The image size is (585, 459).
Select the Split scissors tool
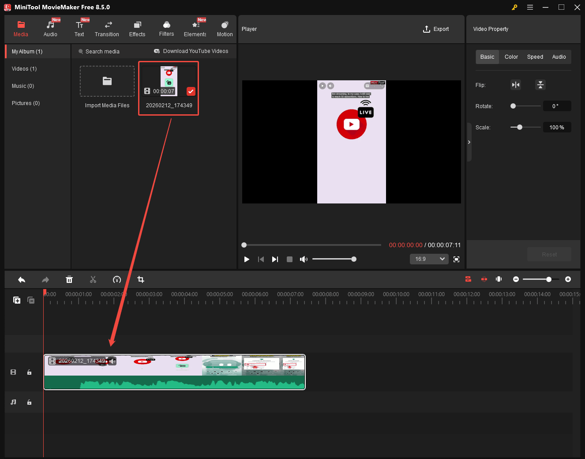(93, 279)
